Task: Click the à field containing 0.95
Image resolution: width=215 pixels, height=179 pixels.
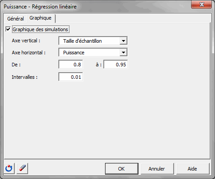Action: point(115,65)
